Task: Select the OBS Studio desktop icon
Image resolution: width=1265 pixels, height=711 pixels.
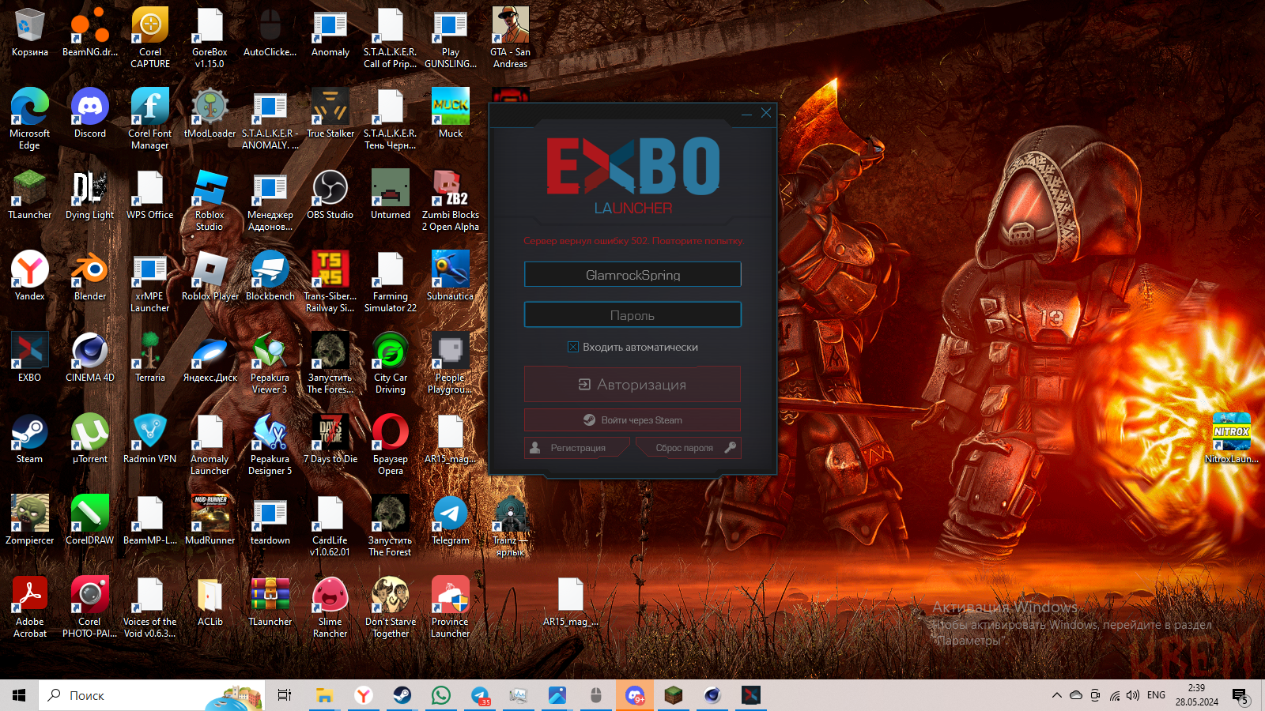Action: click(x=330, y=196)
